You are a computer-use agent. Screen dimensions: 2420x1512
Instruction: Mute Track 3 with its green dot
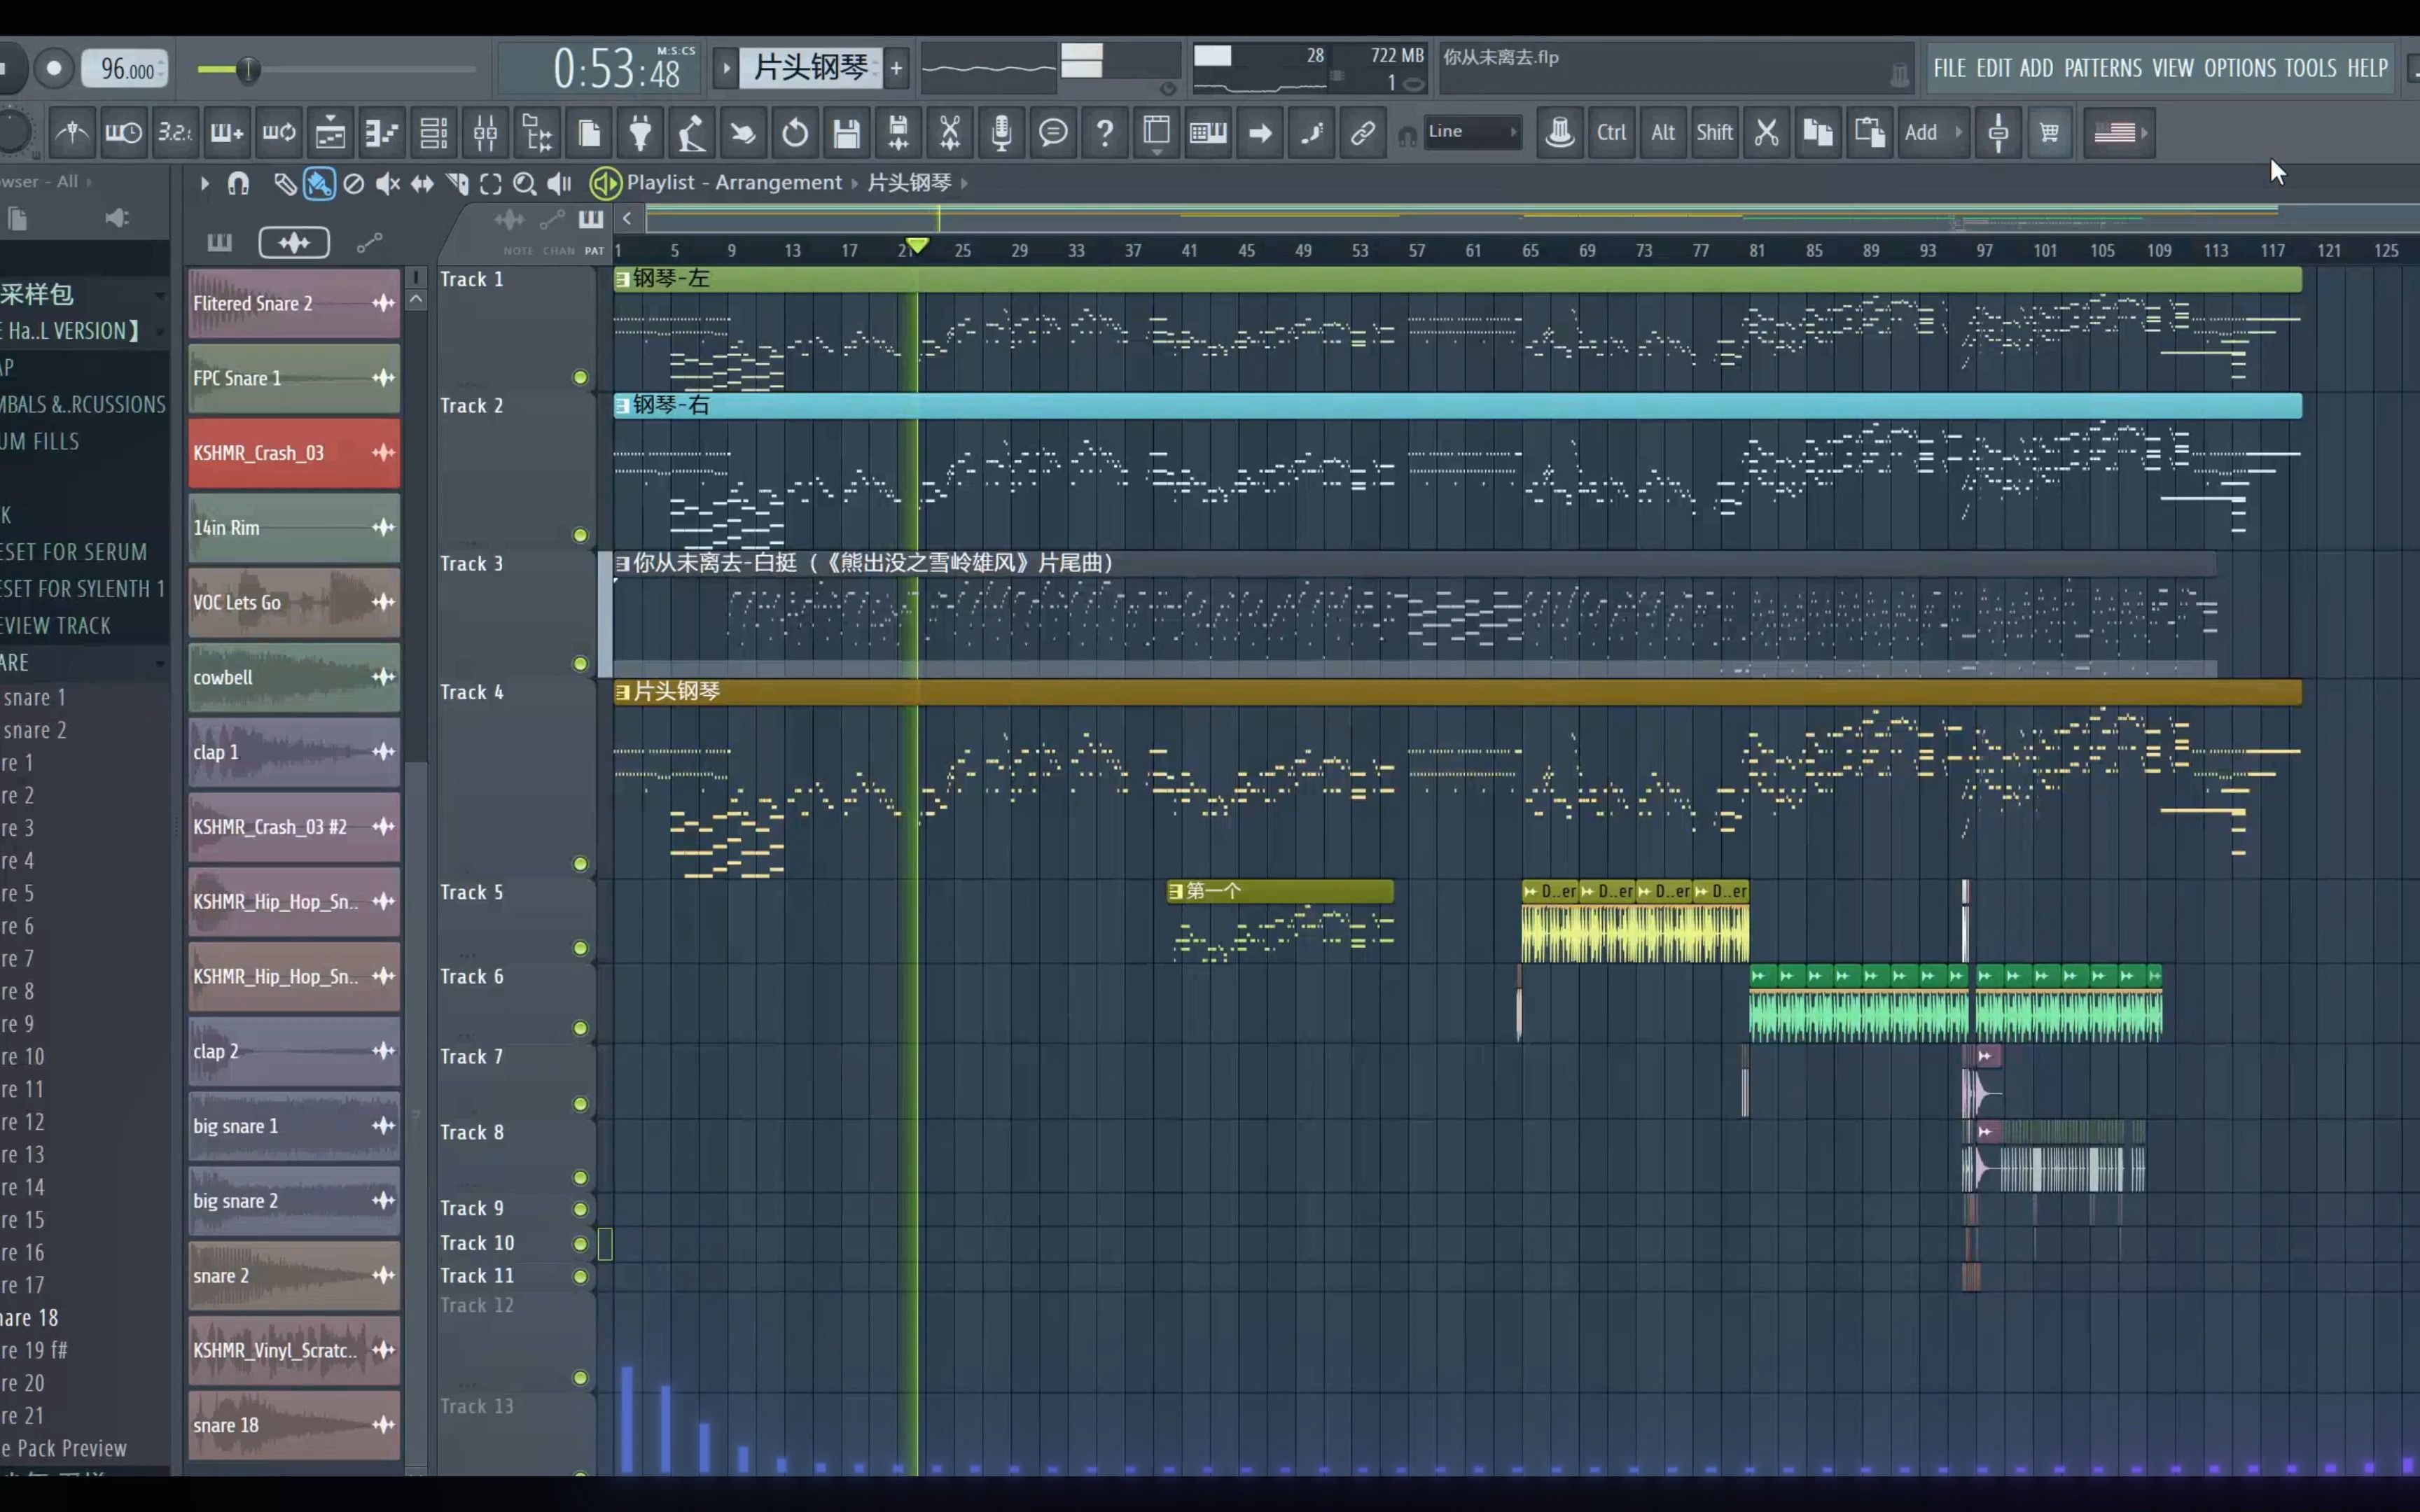580,663
